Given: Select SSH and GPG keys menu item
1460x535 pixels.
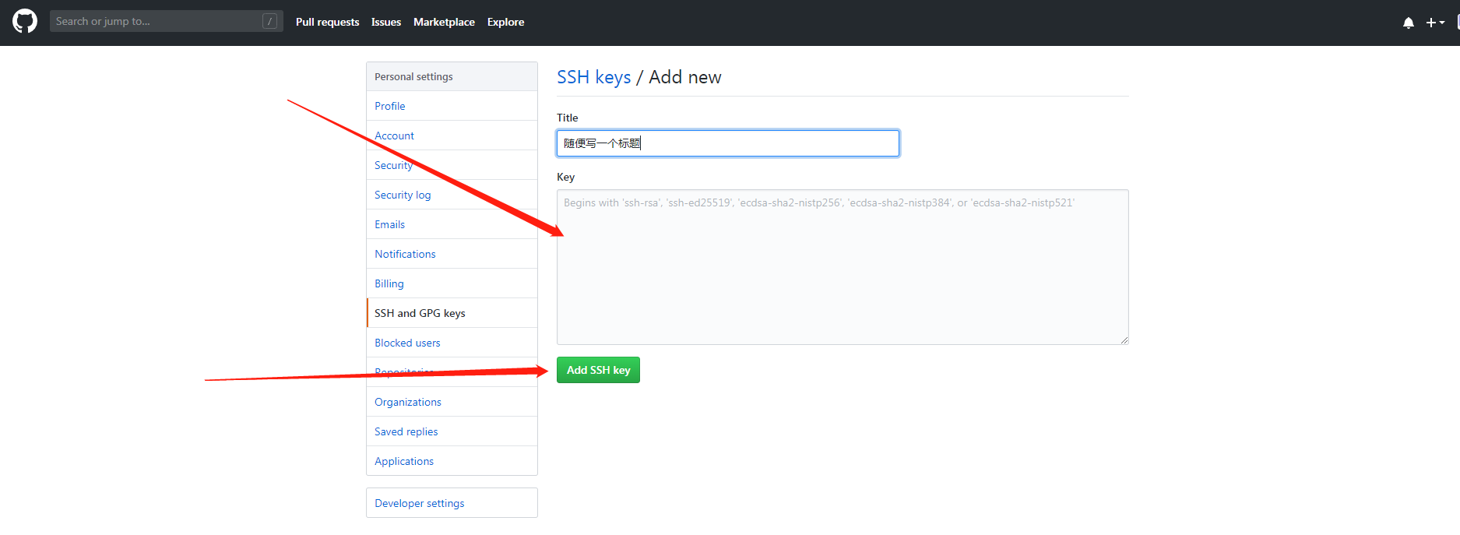Looking at the screenshot, I should 452,313.
